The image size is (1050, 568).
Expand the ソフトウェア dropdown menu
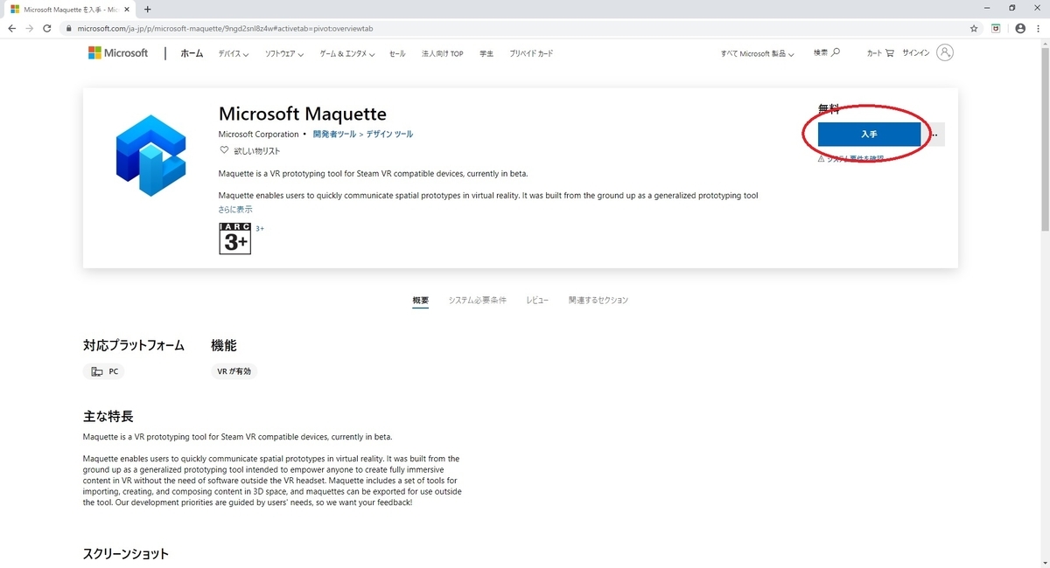283,53
